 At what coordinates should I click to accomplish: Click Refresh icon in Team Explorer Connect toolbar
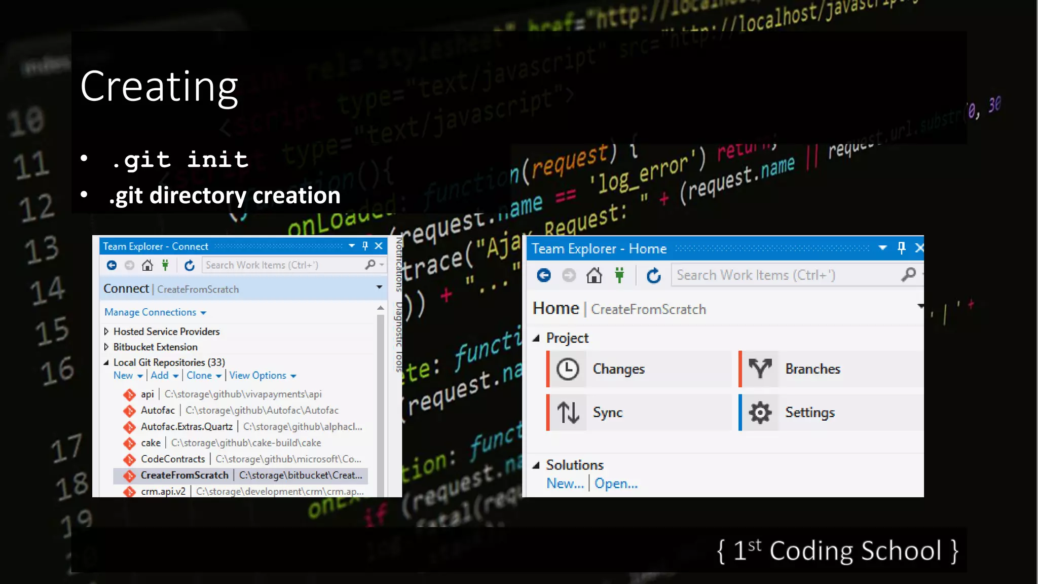point(189,265)
